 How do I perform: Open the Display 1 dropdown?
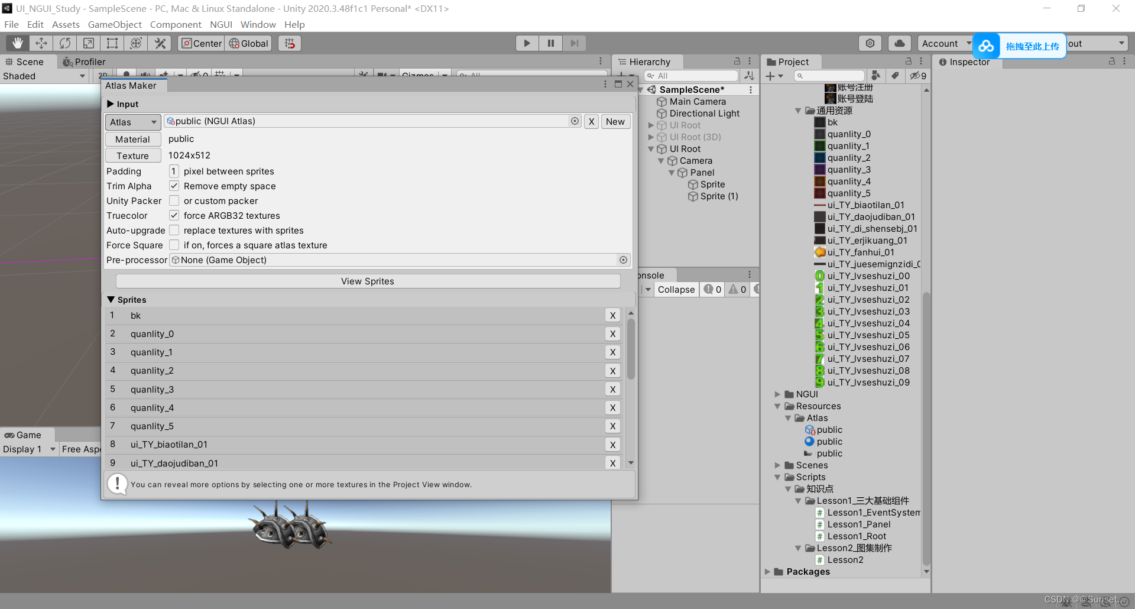coord(29,449)
